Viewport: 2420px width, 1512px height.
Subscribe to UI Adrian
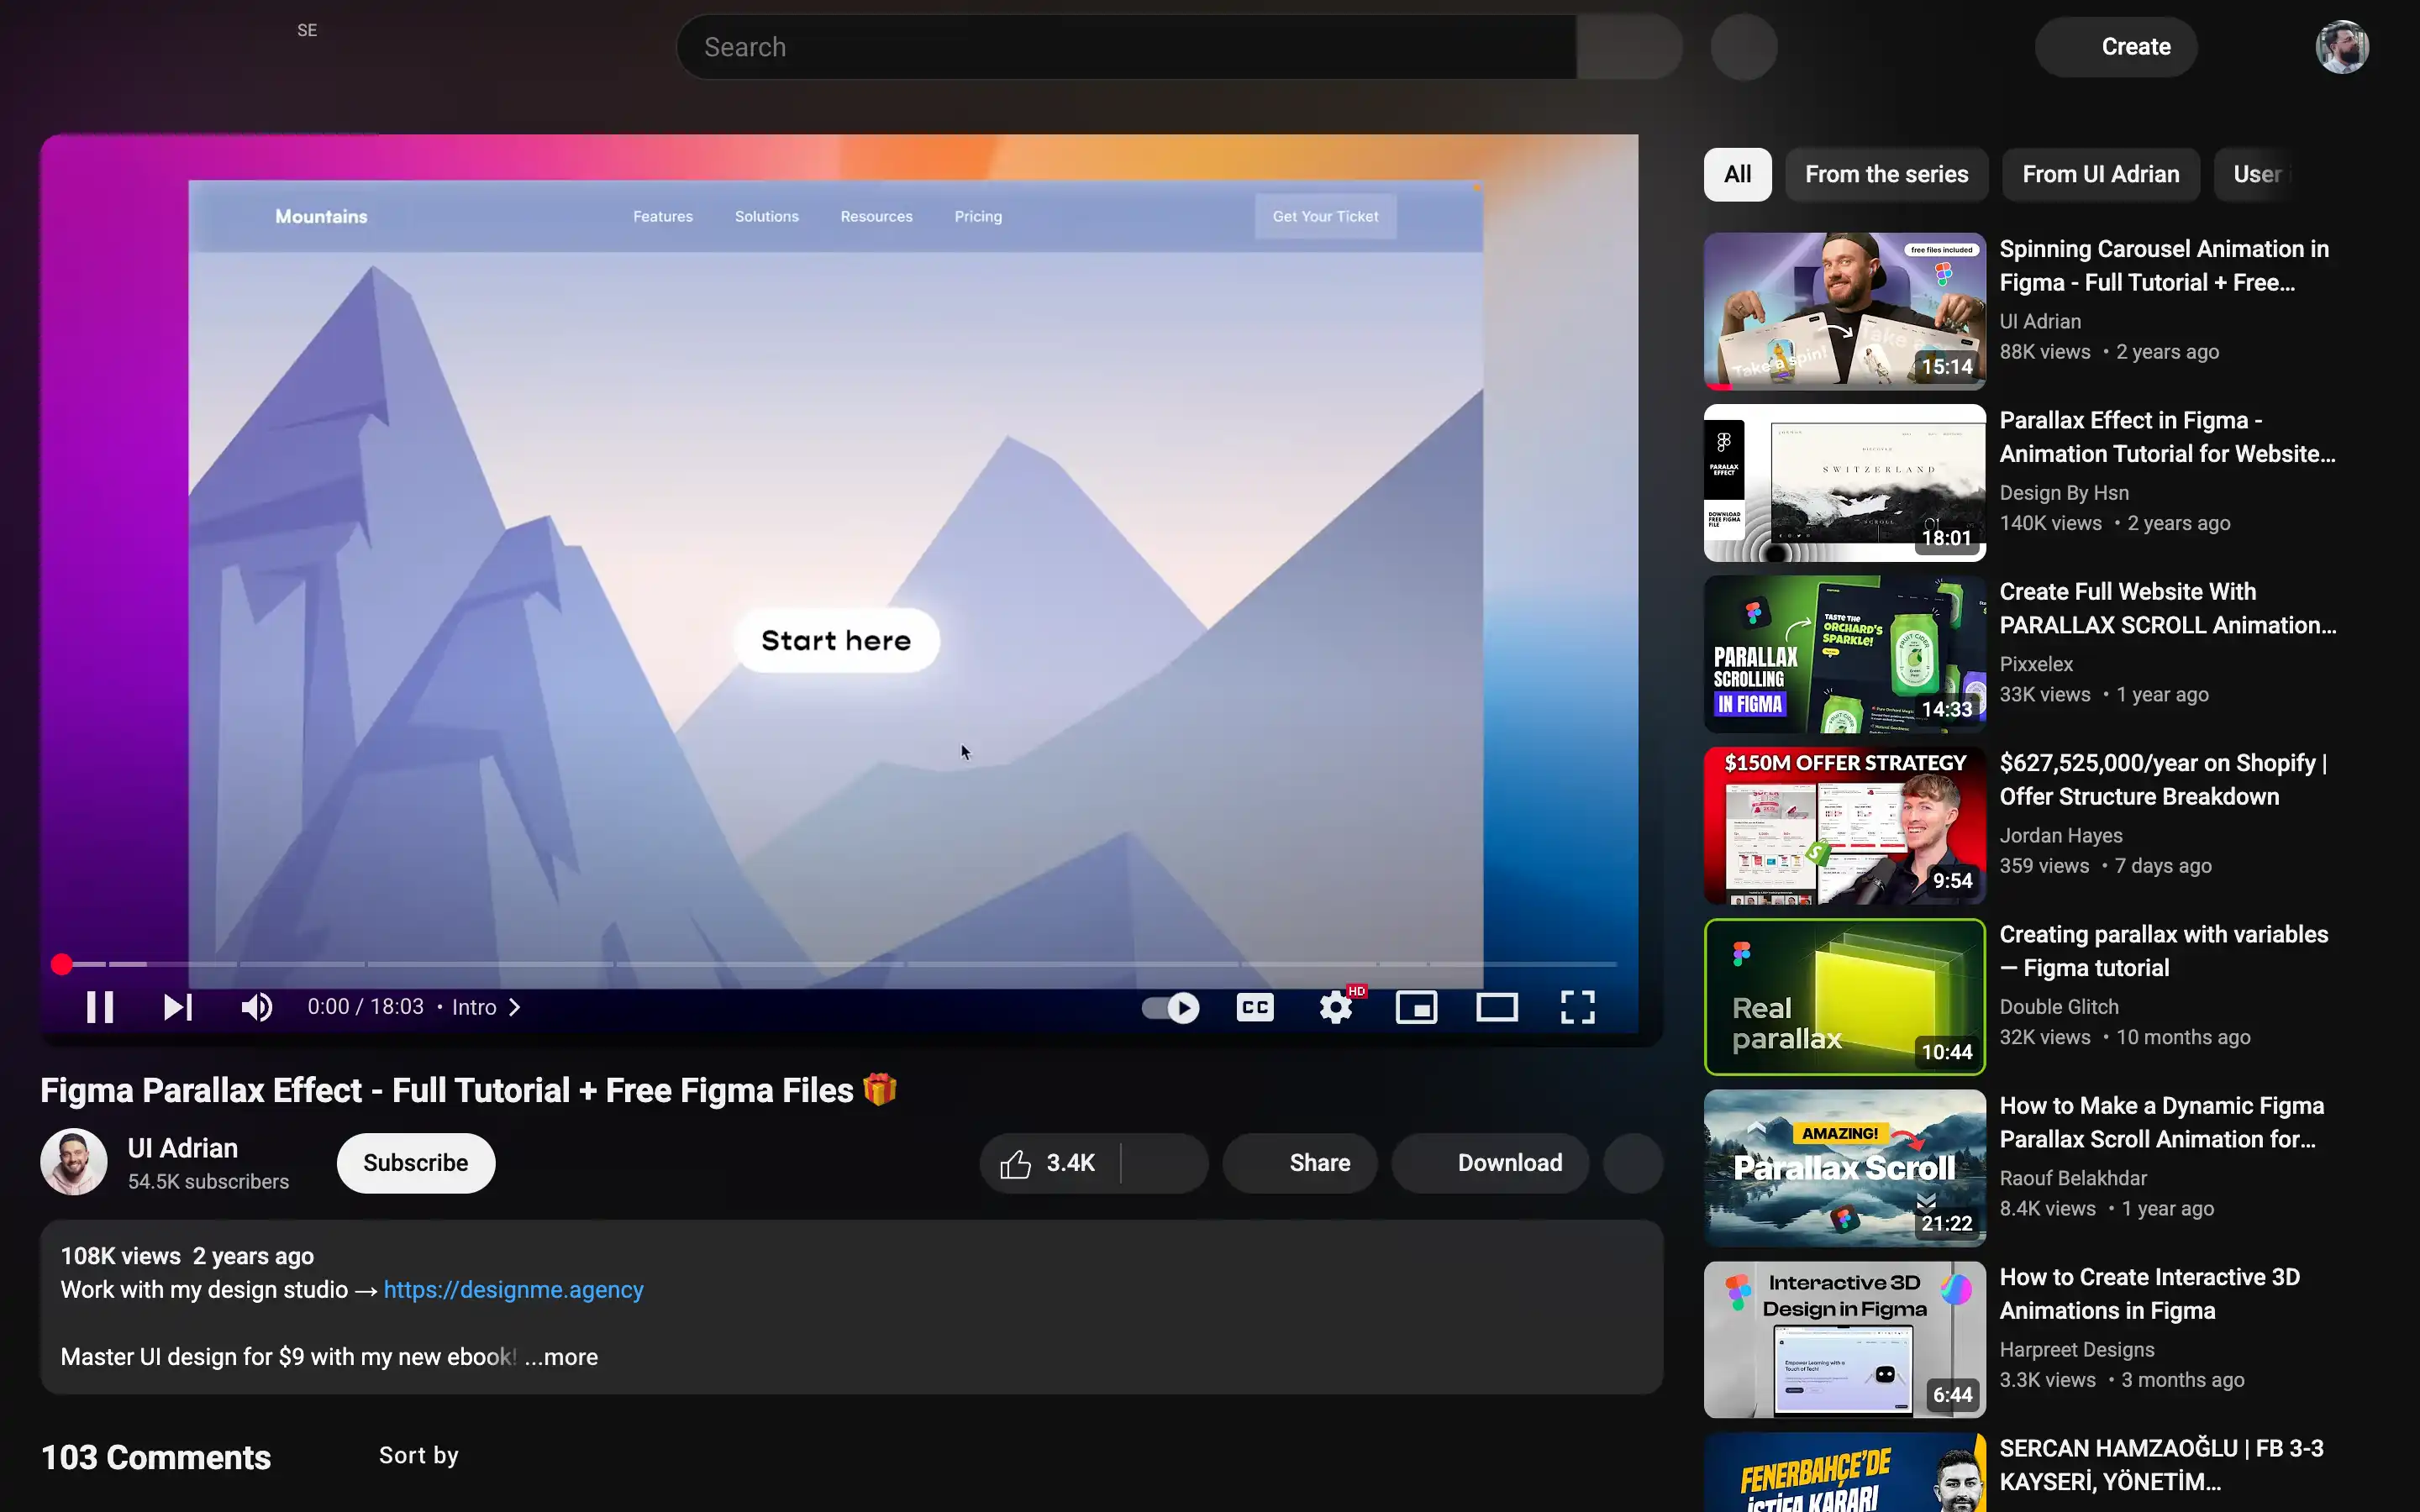click(416, 1163)
